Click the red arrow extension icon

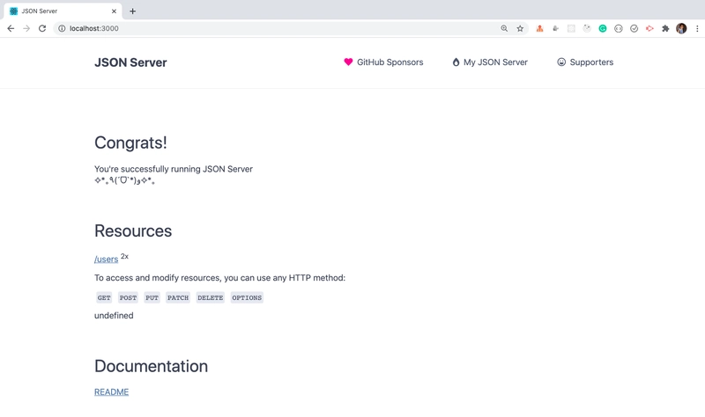pyautogui.click(x=649, y=28)
